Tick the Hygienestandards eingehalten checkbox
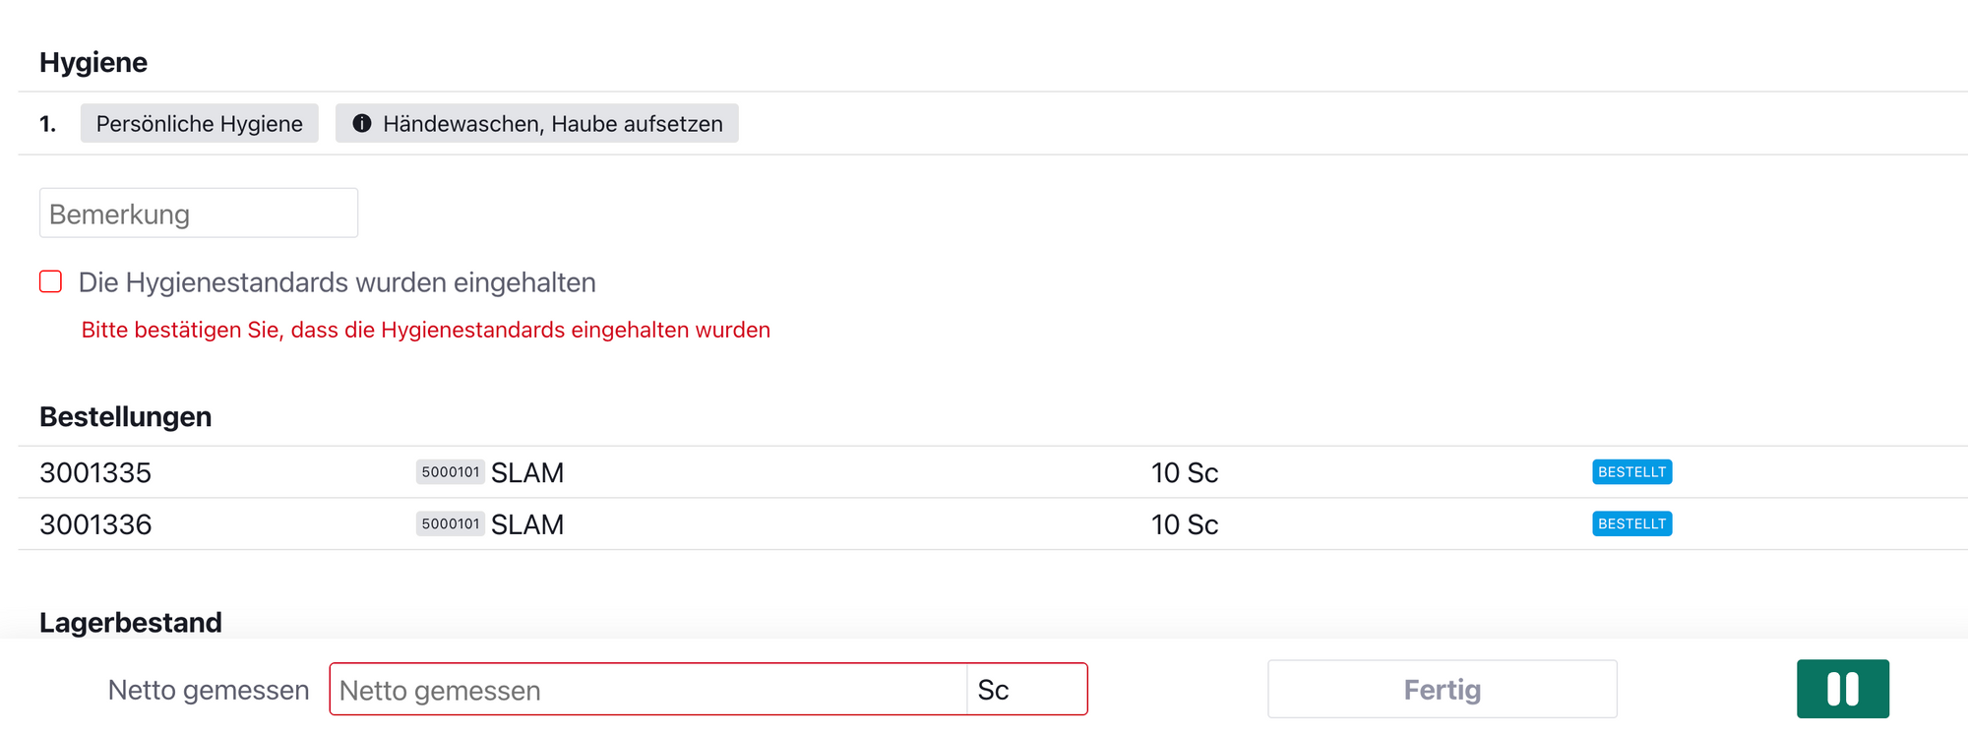Screen dimensions: 1968x735 click(x=51, y=282)
